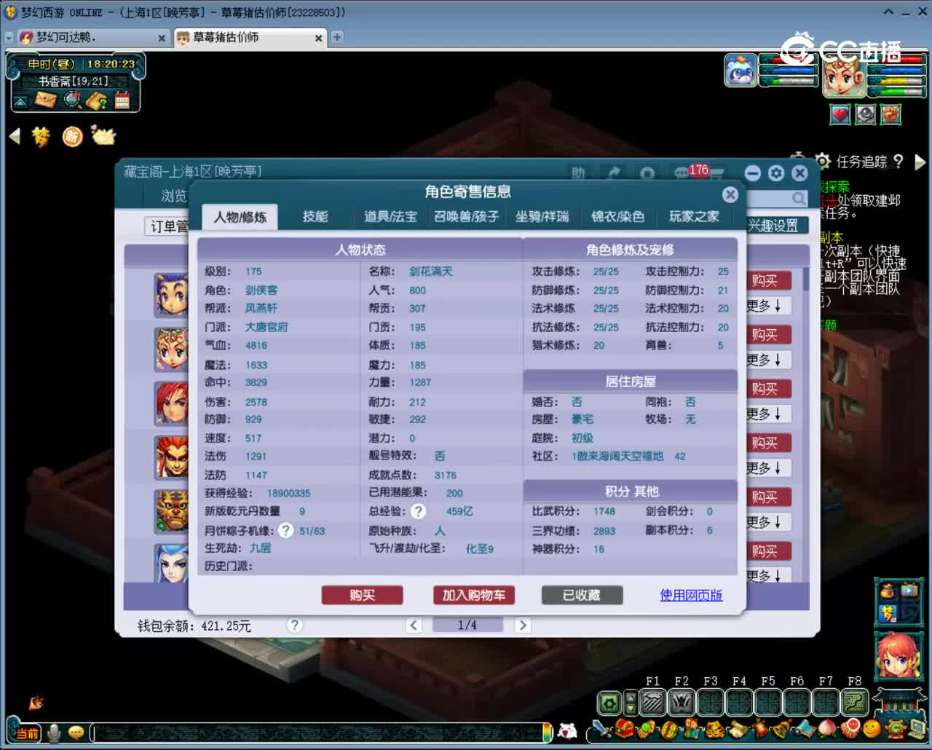The image size is (932, 750).
Task: Select the red-haired character thumbnail
Action: coord(171,403)
